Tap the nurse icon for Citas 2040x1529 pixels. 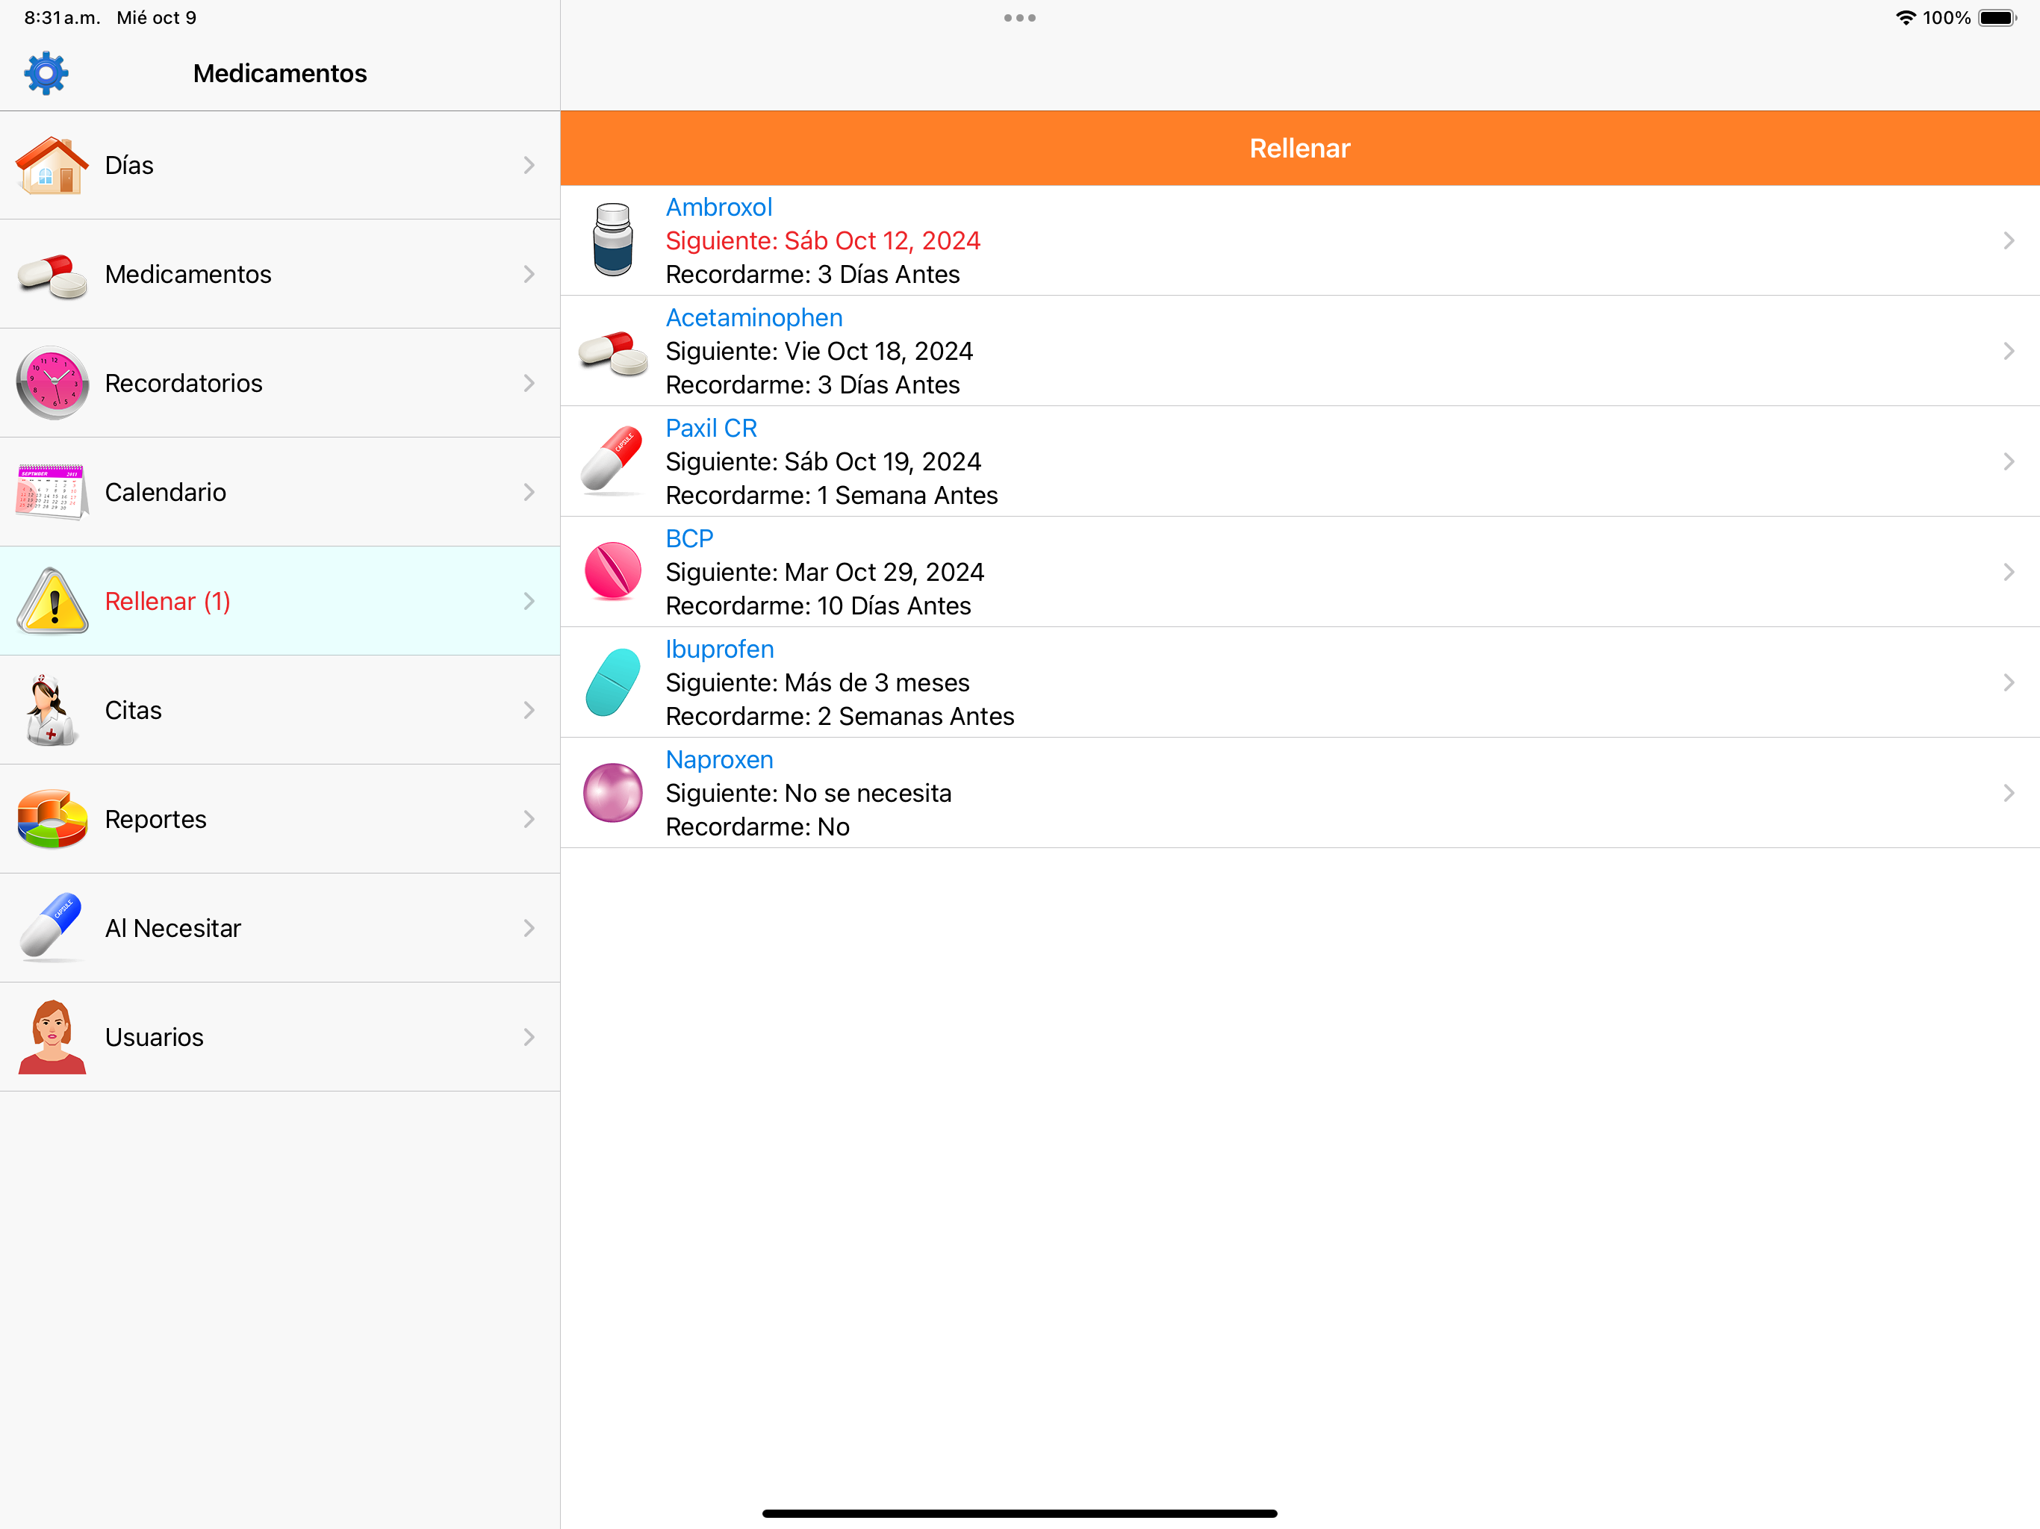pos(52,710)
